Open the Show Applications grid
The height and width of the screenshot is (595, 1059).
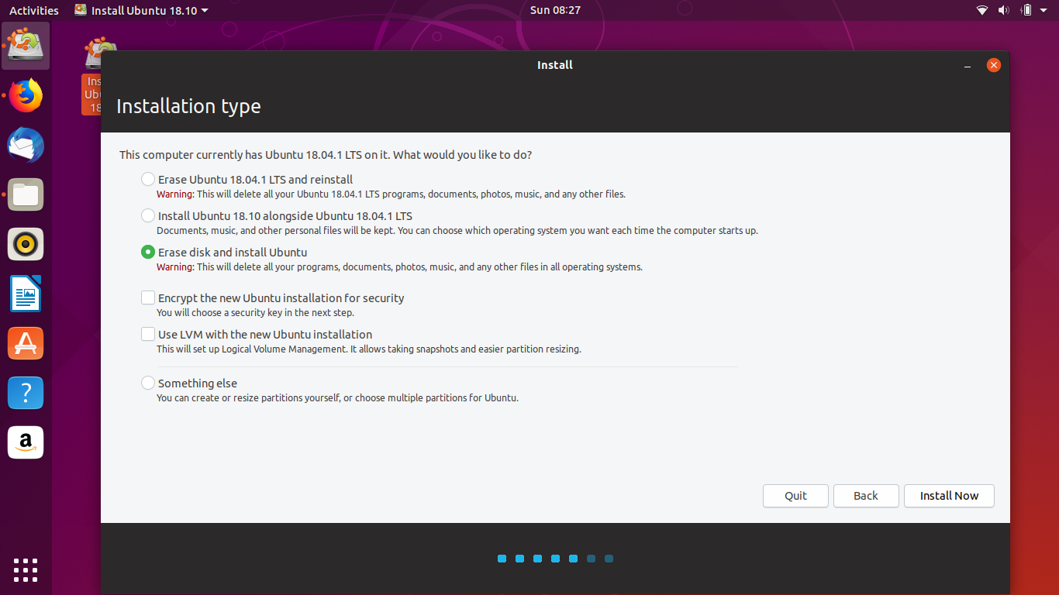pos(26,570)
